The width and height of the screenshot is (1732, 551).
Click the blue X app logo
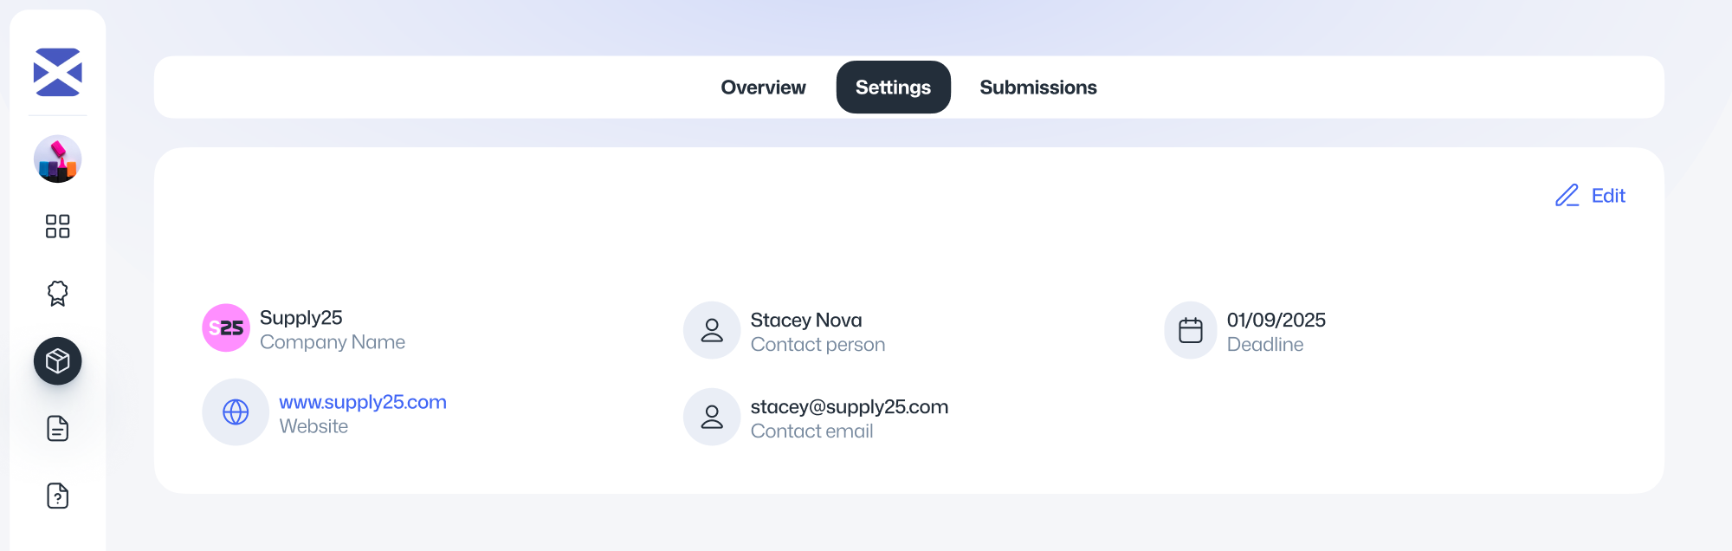tap(57, 72)
